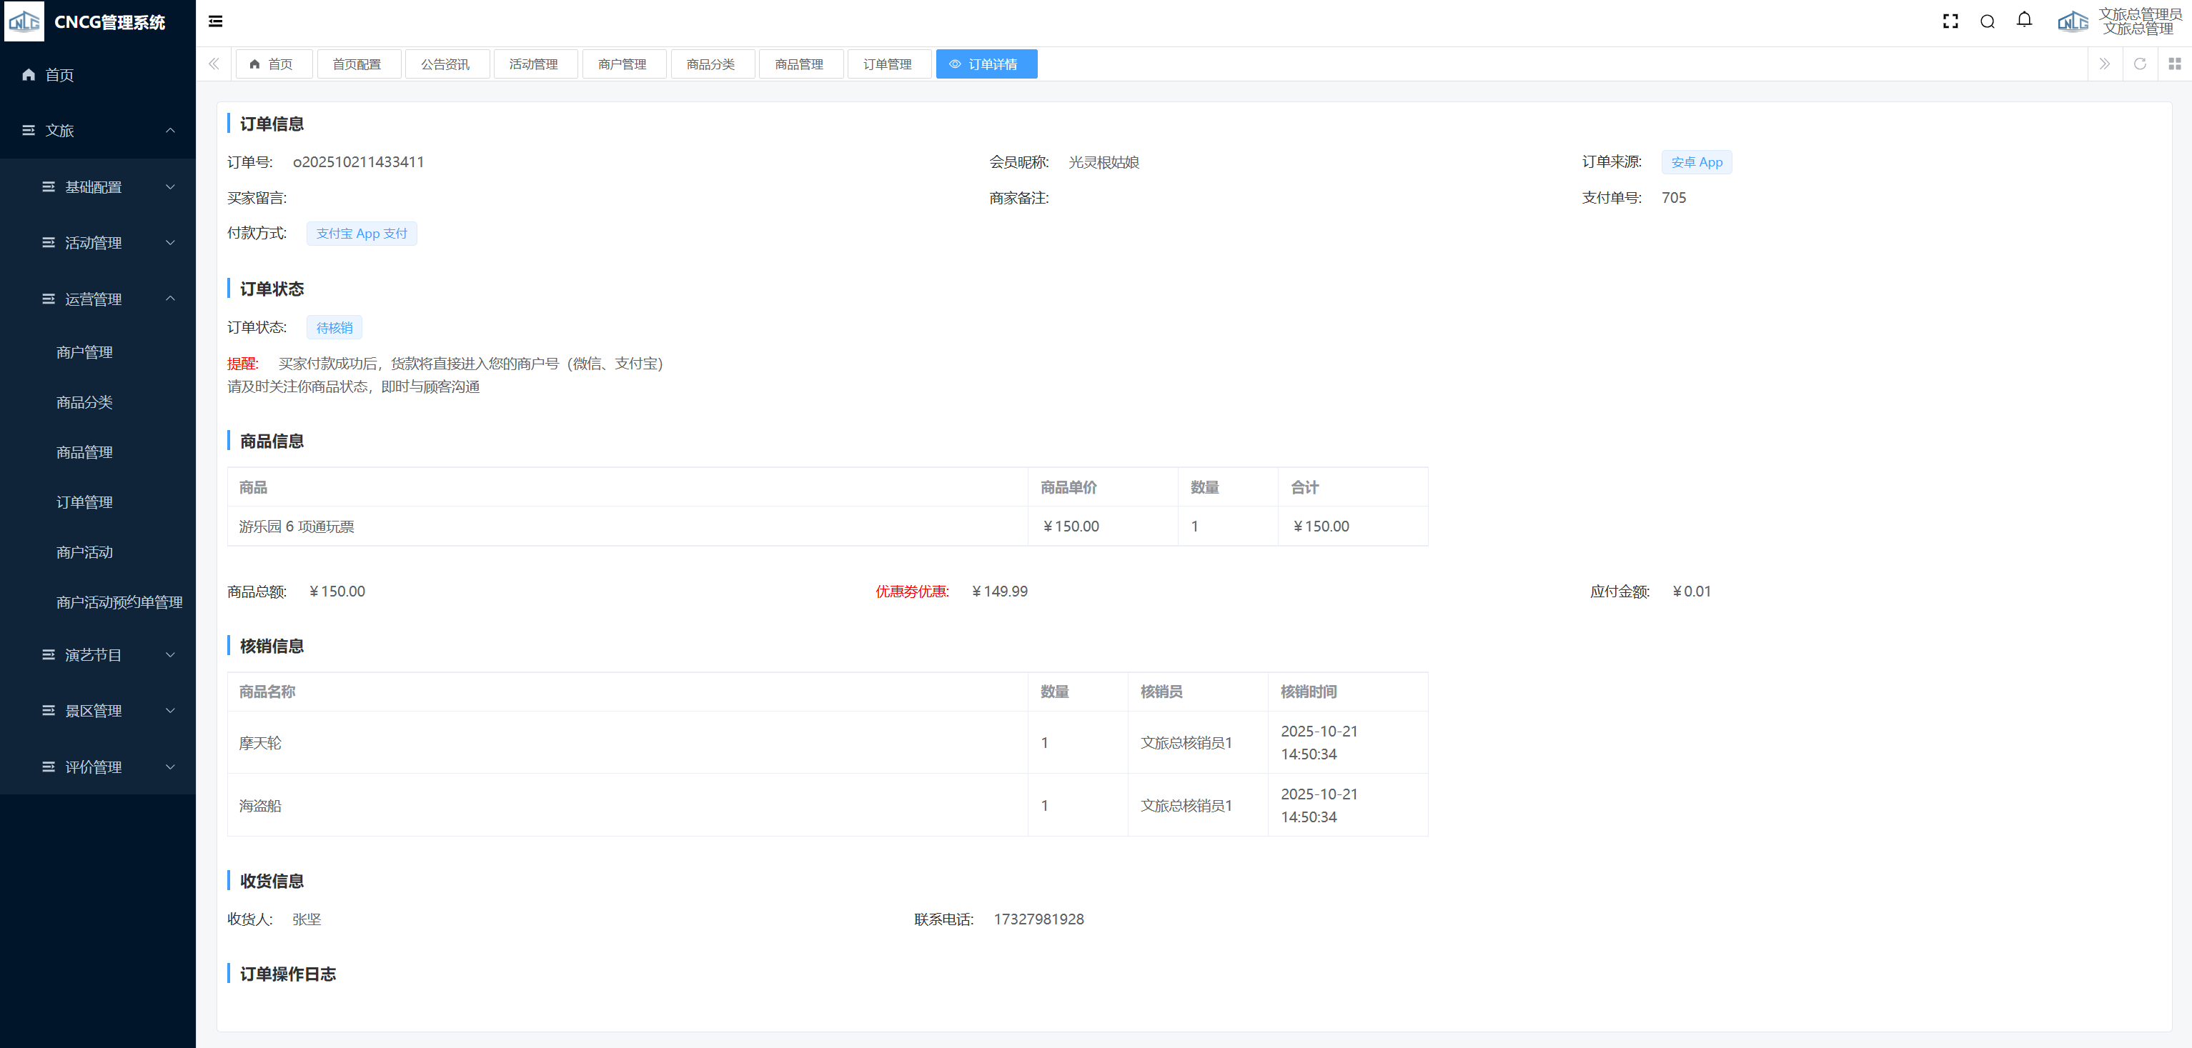This screenshot has width=2192, height=1048.
Task: Refresh the current tab page
Action: tap(2139, 64)
